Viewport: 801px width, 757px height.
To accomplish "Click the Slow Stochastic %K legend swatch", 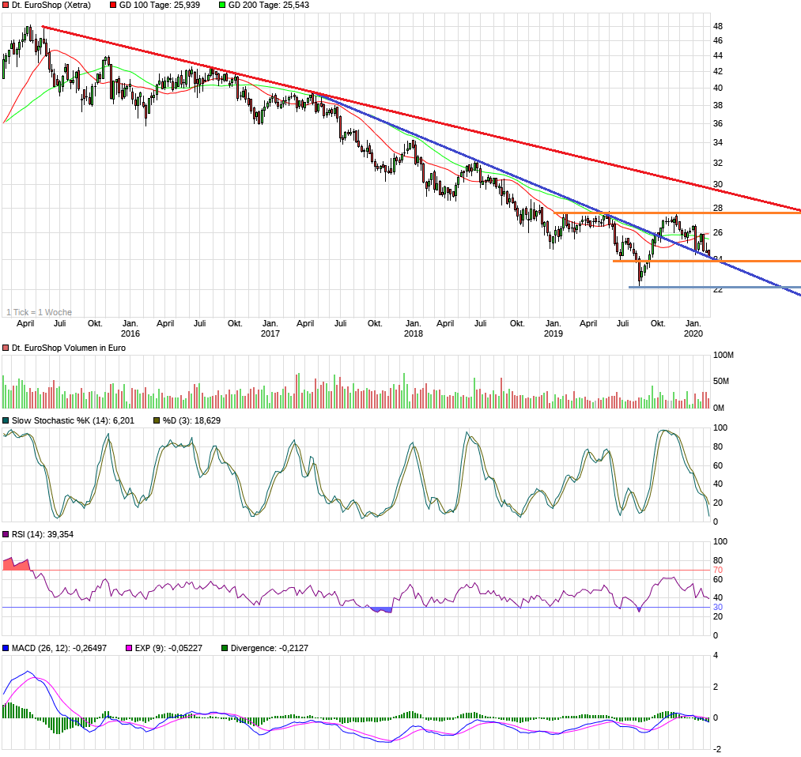I will (6, 421).
